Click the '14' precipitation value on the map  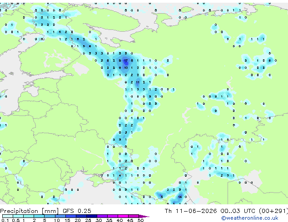180,197
